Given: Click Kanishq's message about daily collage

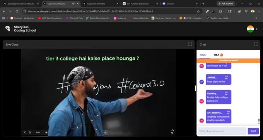Looking at the screenshot, I should (x=219, y=97).
